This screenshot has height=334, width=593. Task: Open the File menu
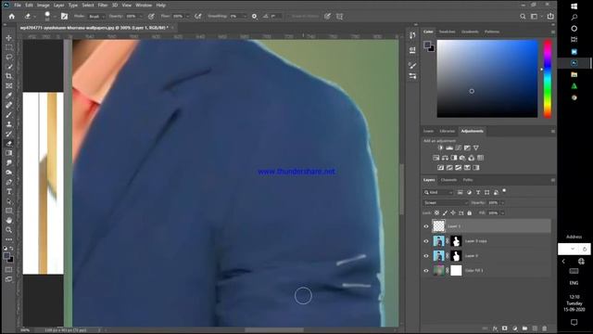point(18,6)
